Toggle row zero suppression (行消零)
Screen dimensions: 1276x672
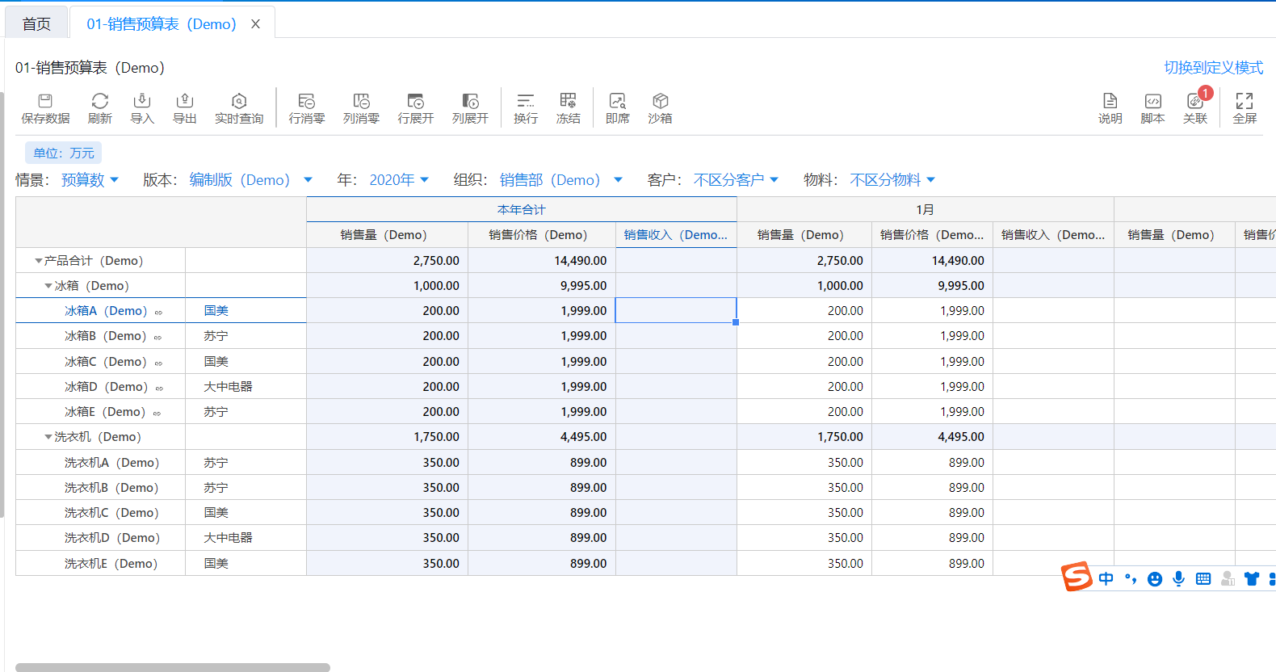click(306, 101)
